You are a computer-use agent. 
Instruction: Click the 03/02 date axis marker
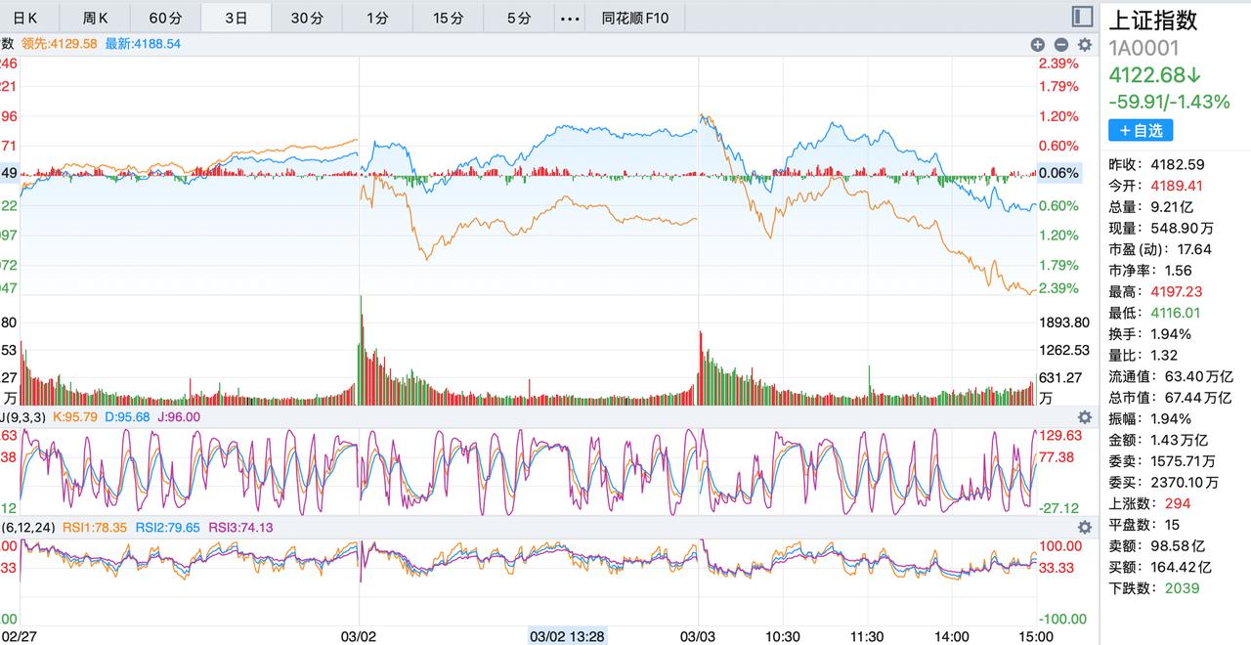click(x=360, y=636)
